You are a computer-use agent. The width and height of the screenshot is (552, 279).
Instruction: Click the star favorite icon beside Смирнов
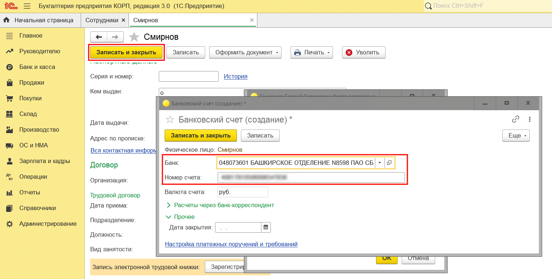pyautogui.click(x=134, y=37)
